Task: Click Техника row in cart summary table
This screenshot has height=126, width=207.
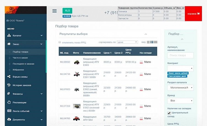Action: coord(151,12)
